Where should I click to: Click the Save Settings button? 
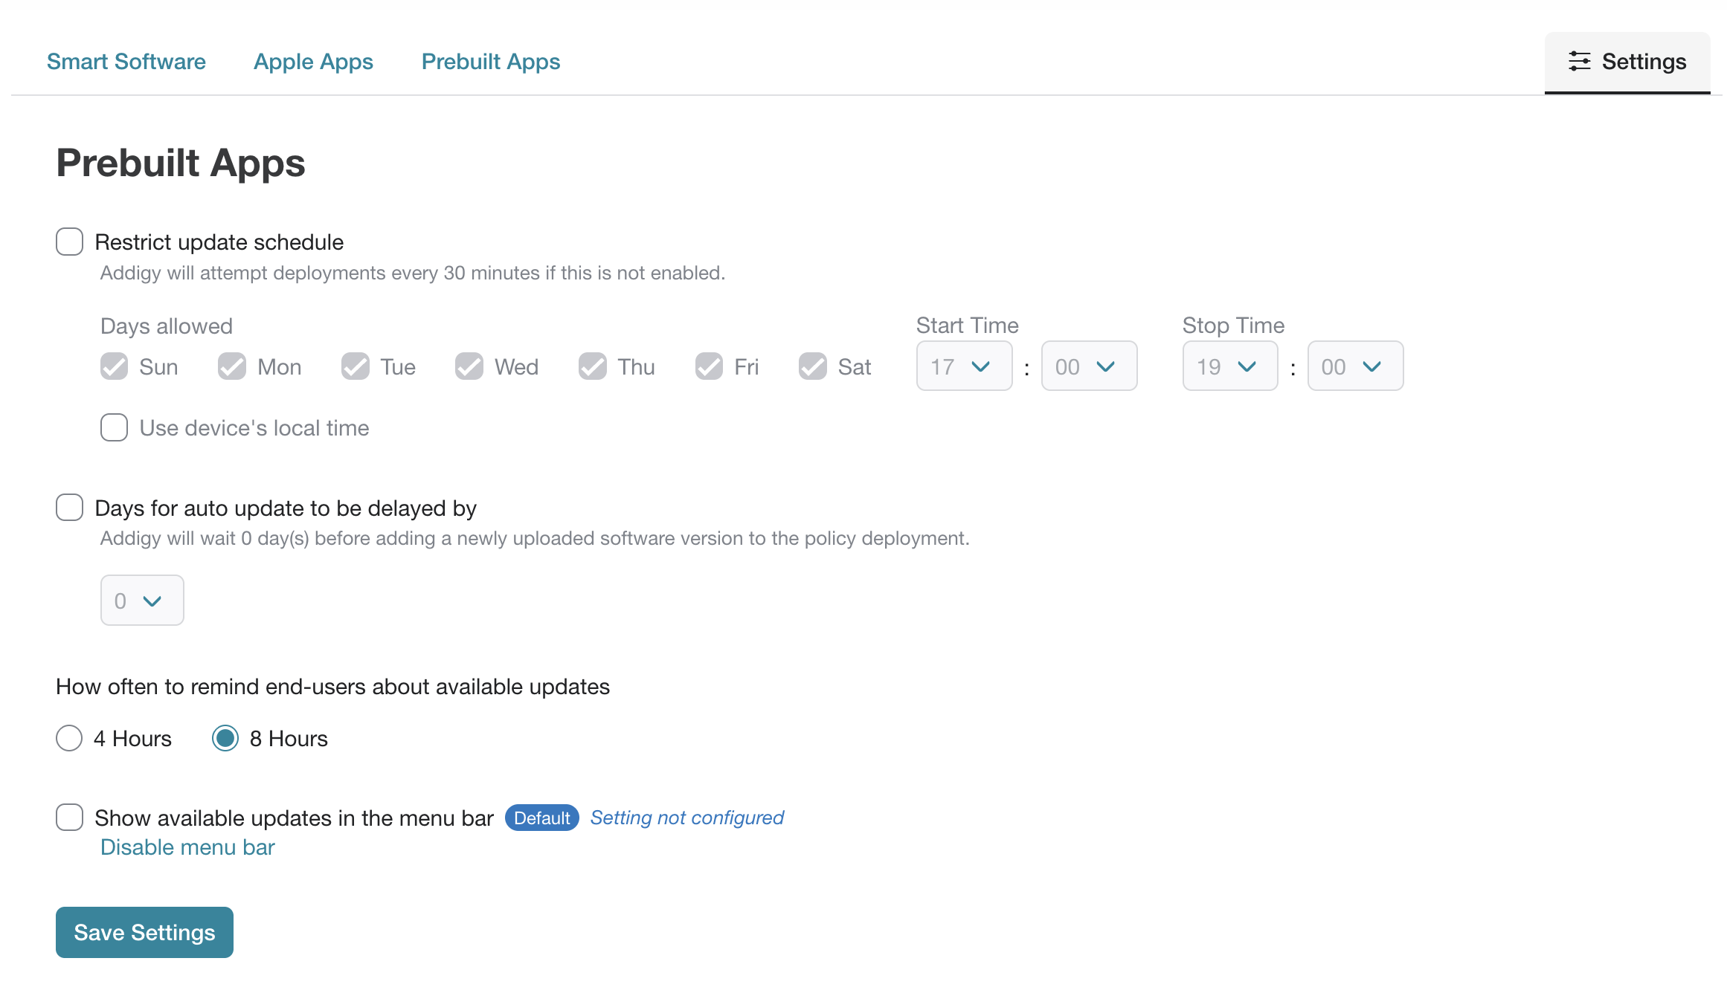tap(144, 932)
